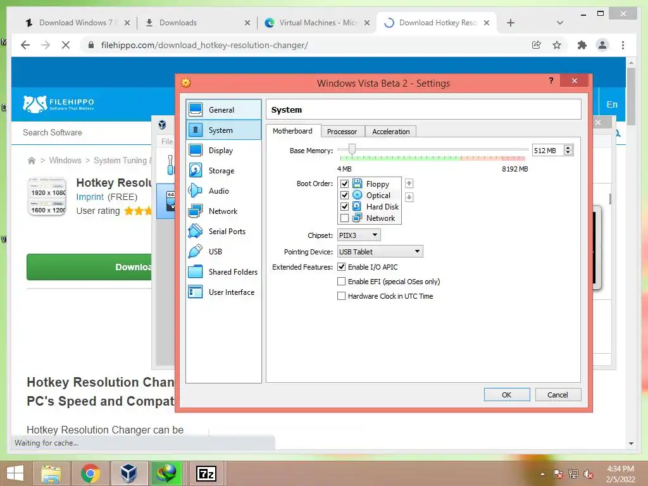Click OK in the Settings dialog
The width and height of the screenshot is (648, 486).
[x=507, y=395]
